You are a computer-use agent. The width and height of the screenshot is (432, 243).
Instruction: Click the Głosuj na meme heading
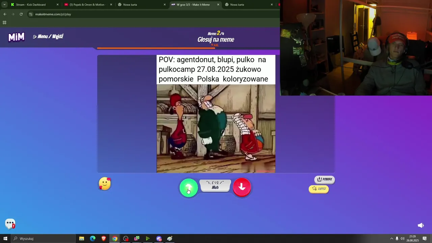click(216, 39)
